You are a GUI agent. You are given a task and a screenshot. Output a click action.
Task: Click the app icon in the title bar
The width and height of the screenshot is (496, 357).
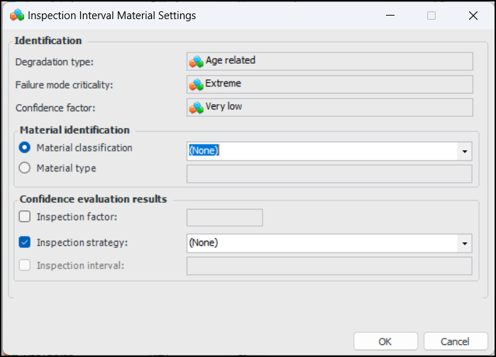(x=17, y=15)
